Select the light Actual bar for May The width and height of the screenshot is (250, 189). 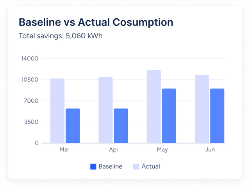click(154, 107)
